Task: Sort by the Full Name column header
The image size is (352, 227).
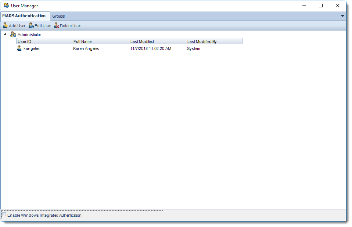Action: click(100, 41)
